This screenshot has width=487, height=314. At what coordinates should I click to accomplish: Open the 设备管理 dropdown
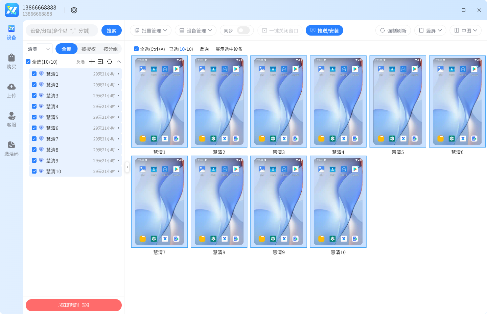(x=195, y=30)
